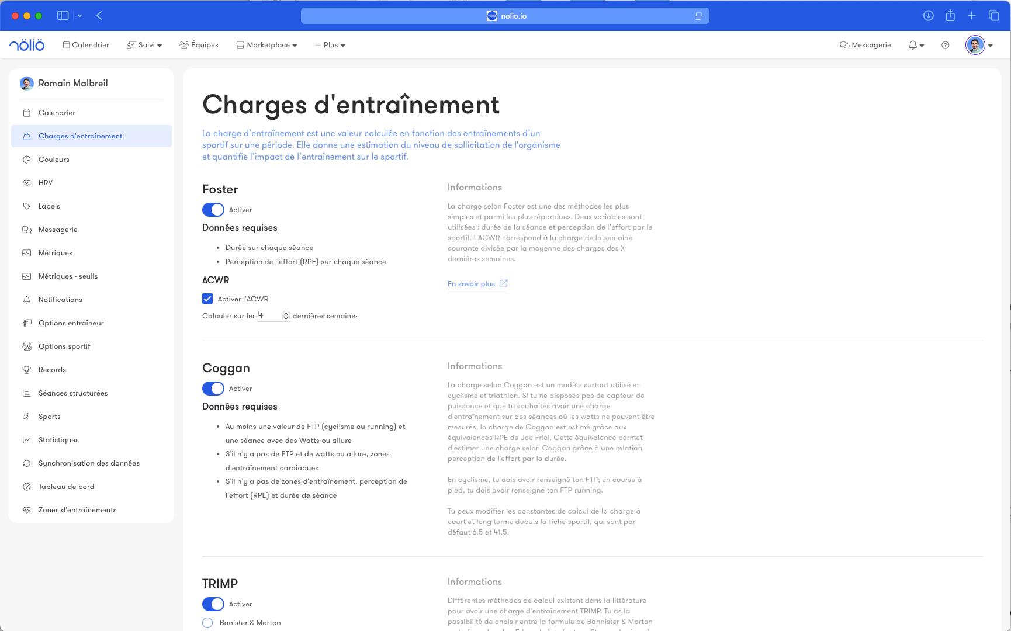Expand the Plus menu
Screen dimensions: 1011x631
(330, 45)
